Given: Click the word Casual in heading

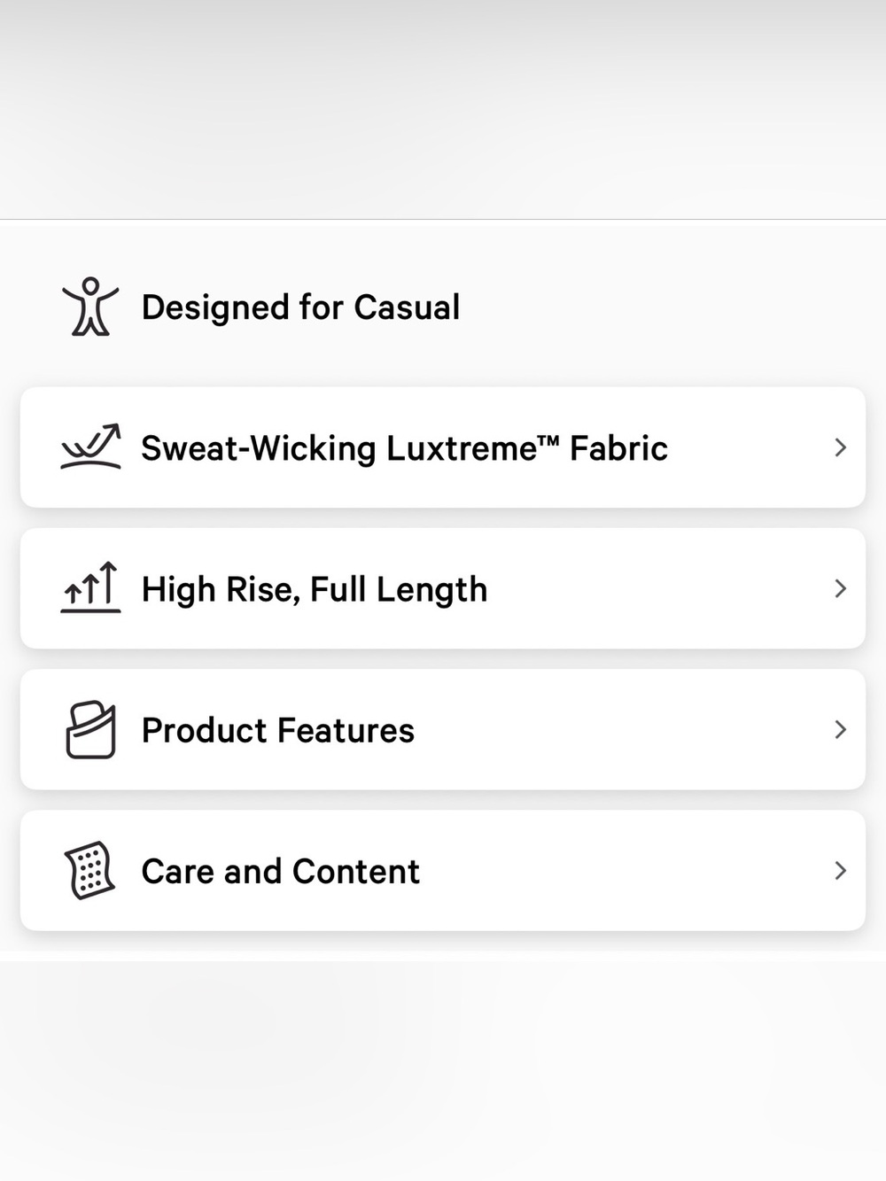Looking at the screenshot, I should pyautogui.click(x=407, y=307).
